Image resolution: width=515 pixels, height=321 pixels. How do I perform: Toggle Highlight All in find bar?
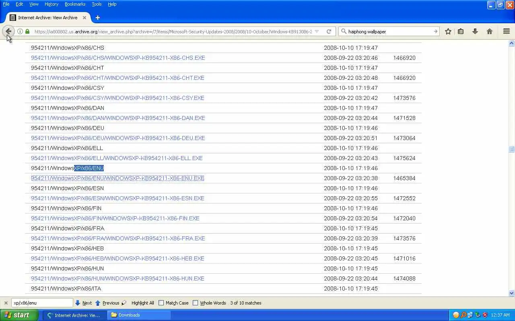click(x=142, y=303)
